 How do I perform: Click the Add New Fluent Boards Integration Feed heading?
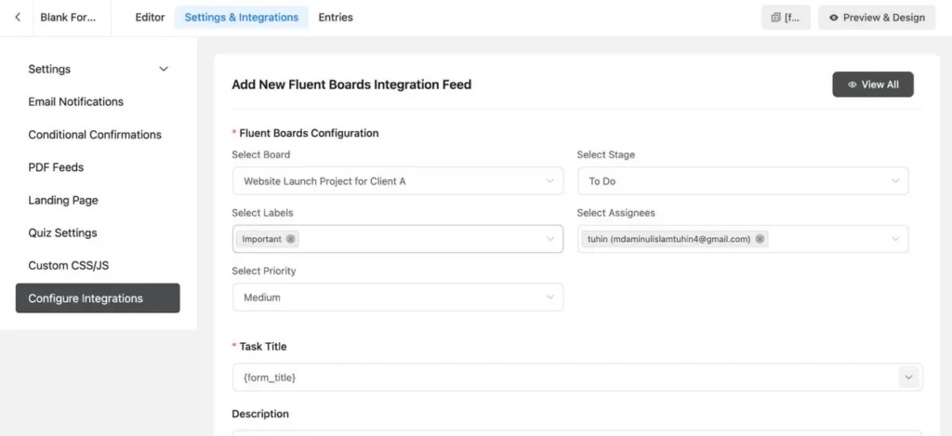point(351,85)
